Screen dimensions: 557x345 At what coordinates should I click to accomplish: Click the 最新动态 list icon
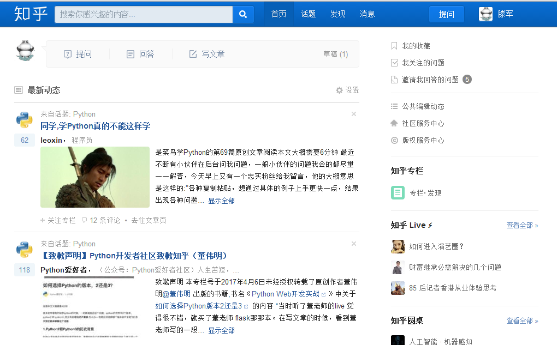tap(19, 90)
